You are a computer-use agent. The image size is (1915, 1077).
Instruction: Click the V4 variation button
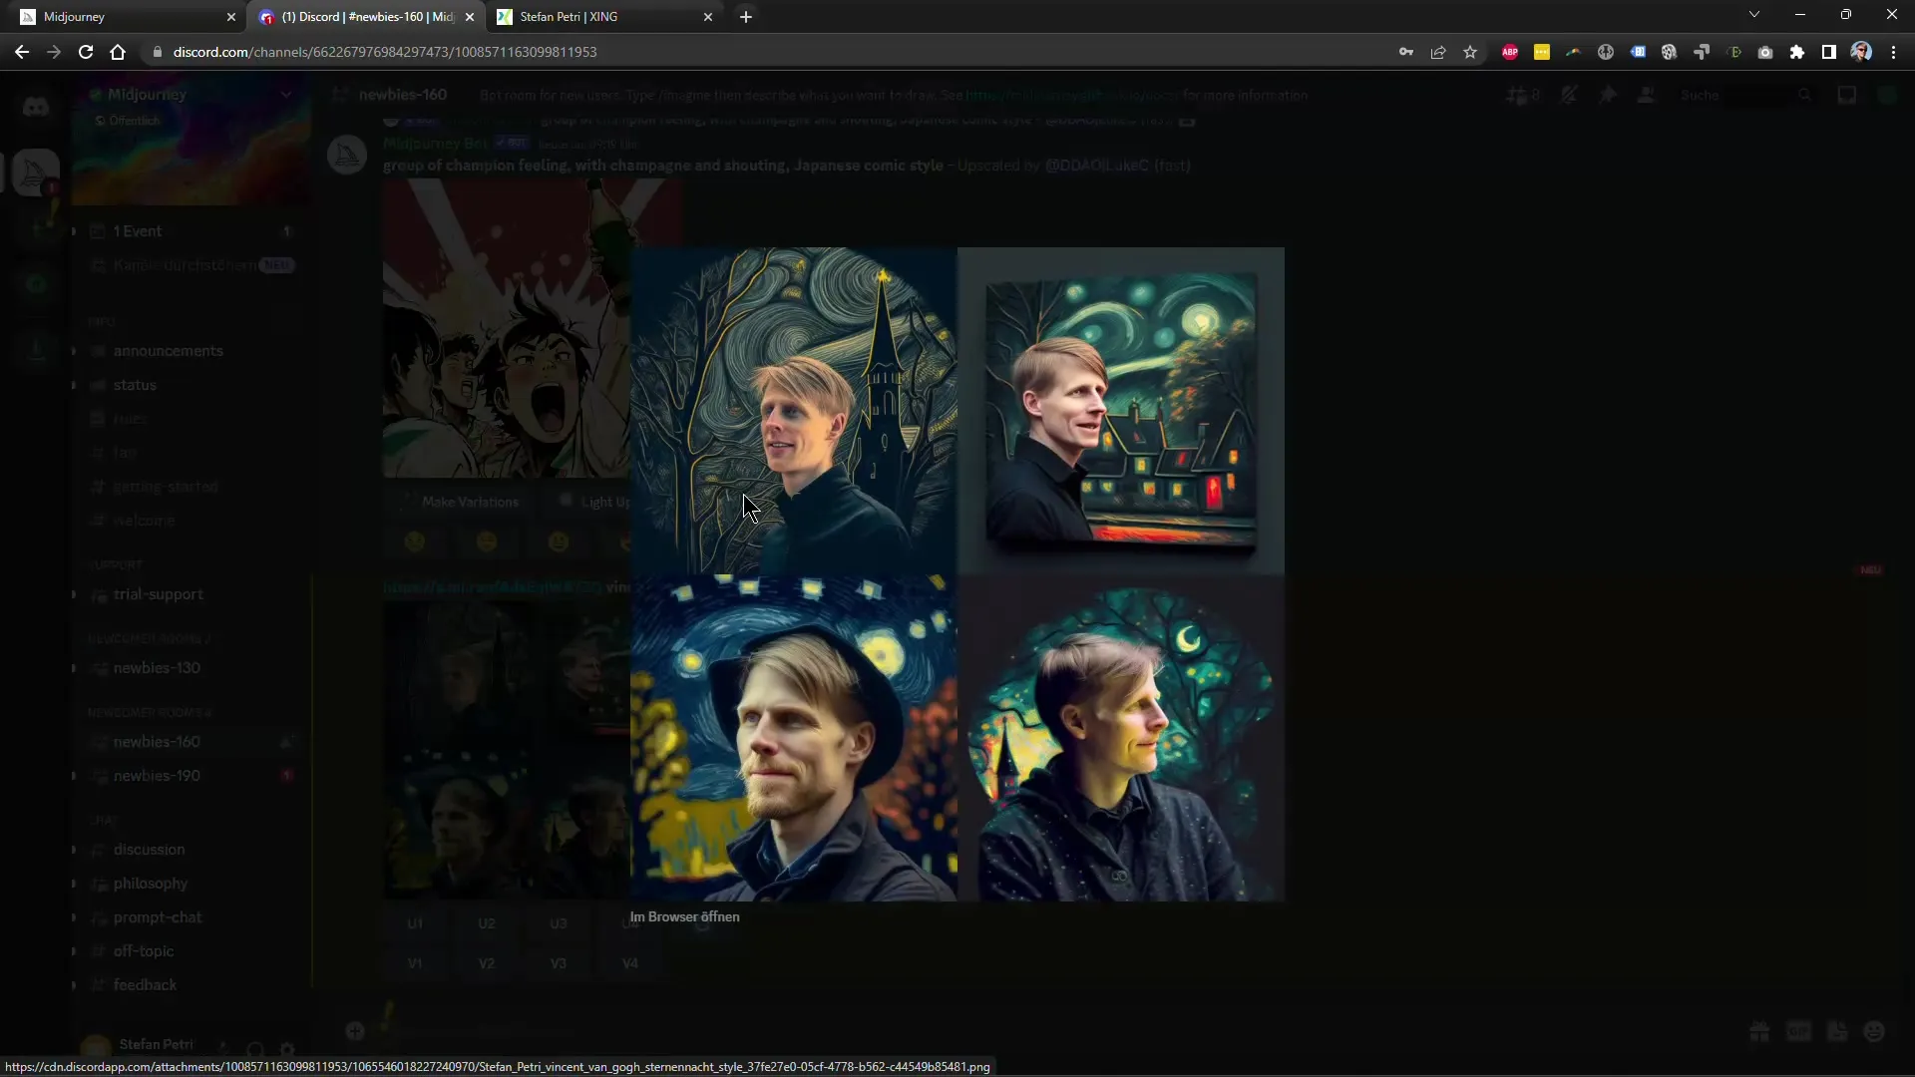[x=630, y=963]
